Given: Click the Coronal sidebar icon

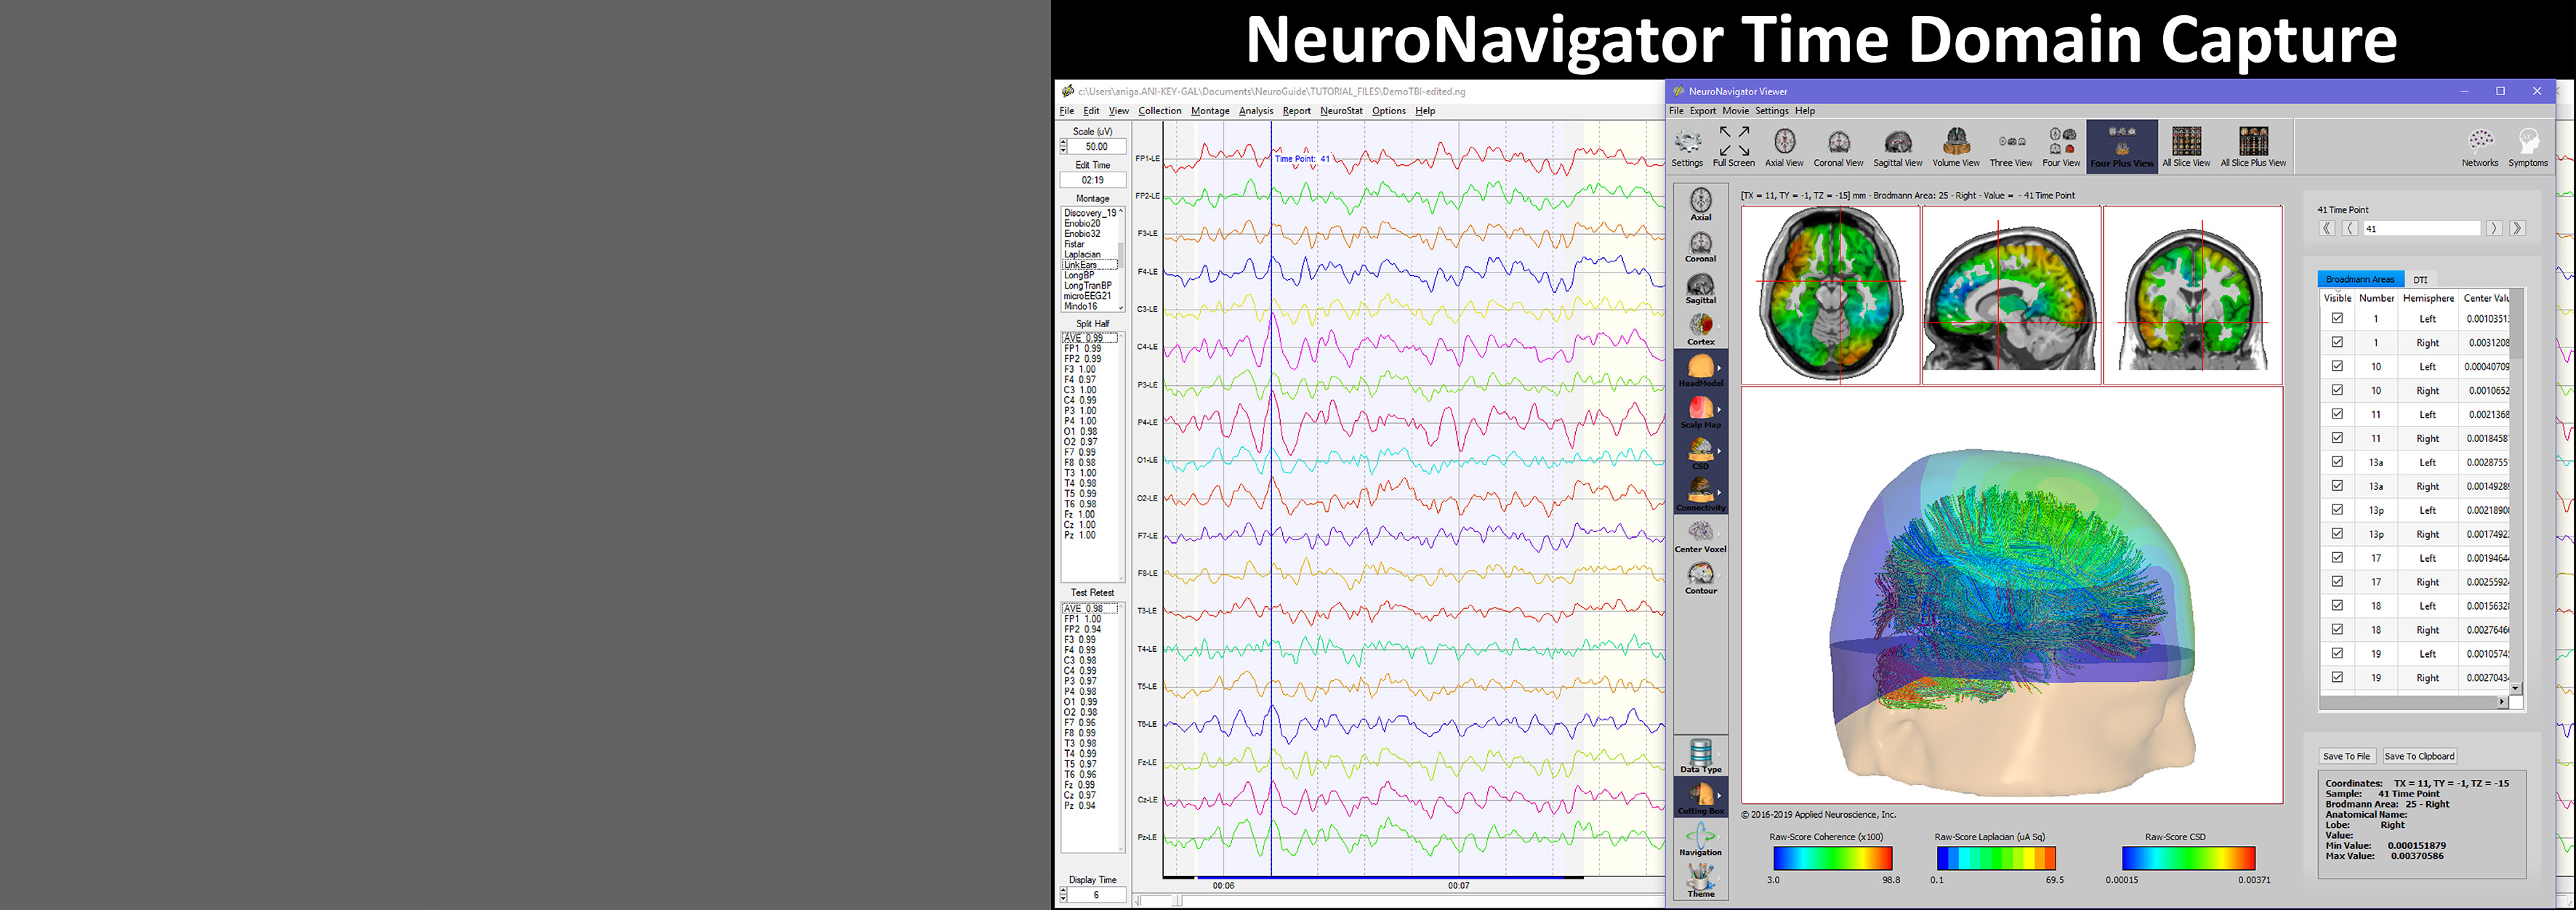Looking at the screenshot, I should coord(1700,246).
